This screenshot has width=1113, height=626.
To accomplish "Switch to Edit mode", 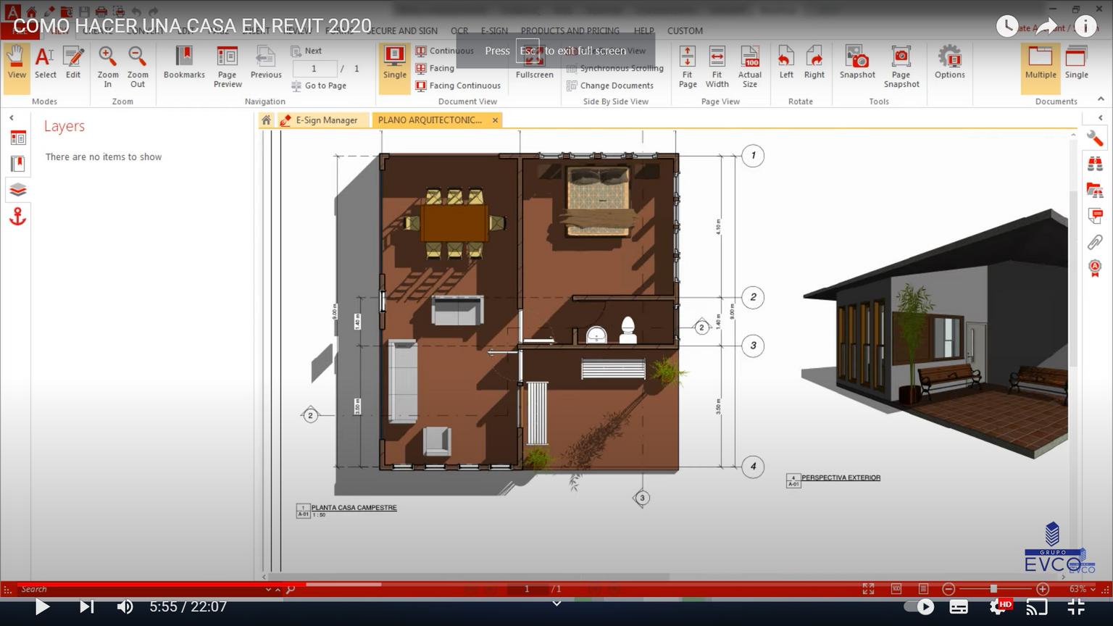I will [73, 63].
